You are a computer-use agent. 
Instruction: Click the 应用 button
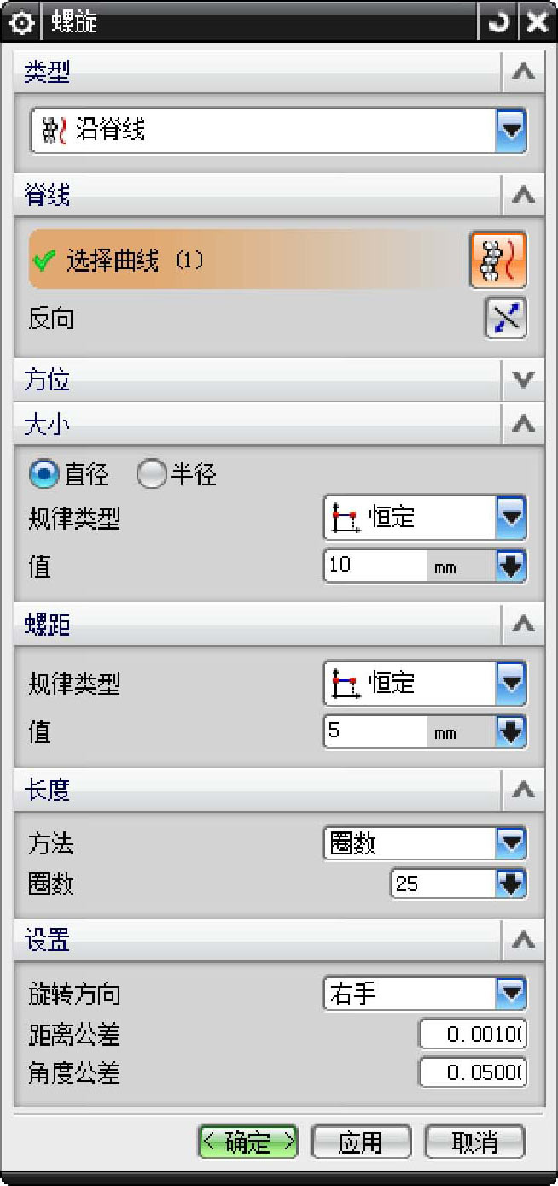pyautogui.click(x=361, y=1142)
